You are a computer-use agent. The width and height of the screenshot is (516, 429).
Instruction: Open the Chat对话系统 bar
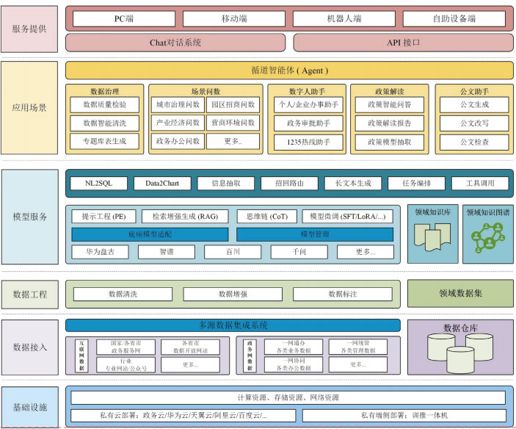(x=175, y=43)
